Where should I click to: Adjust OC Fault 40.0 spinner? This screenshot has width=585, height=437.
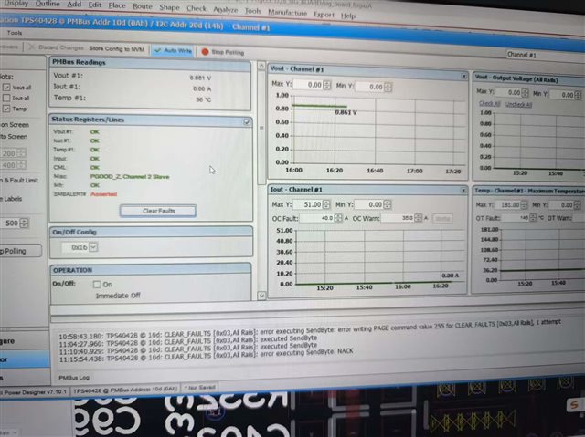(338, 218)
